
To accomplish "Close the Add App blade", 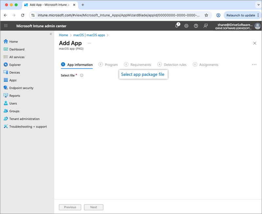I will coord(255,43).
